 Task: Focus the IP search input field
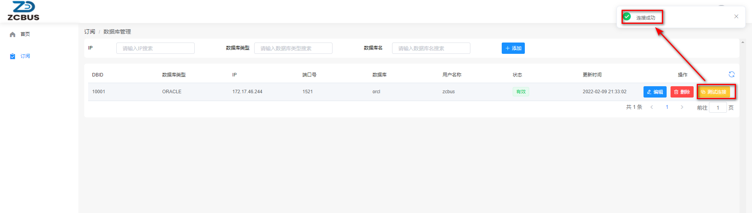click(x=155, y=48)
